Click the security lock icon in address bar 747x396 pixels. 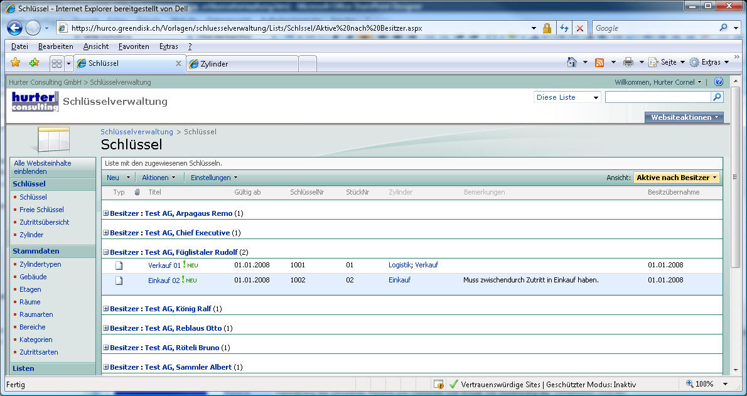point(547,28)
